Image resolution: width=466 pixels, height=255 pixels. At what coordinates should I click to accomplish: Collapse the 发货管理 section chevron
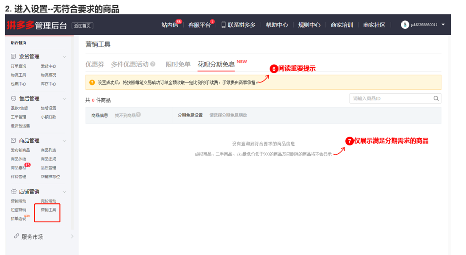pyautogui.click(x=64, y=56)
